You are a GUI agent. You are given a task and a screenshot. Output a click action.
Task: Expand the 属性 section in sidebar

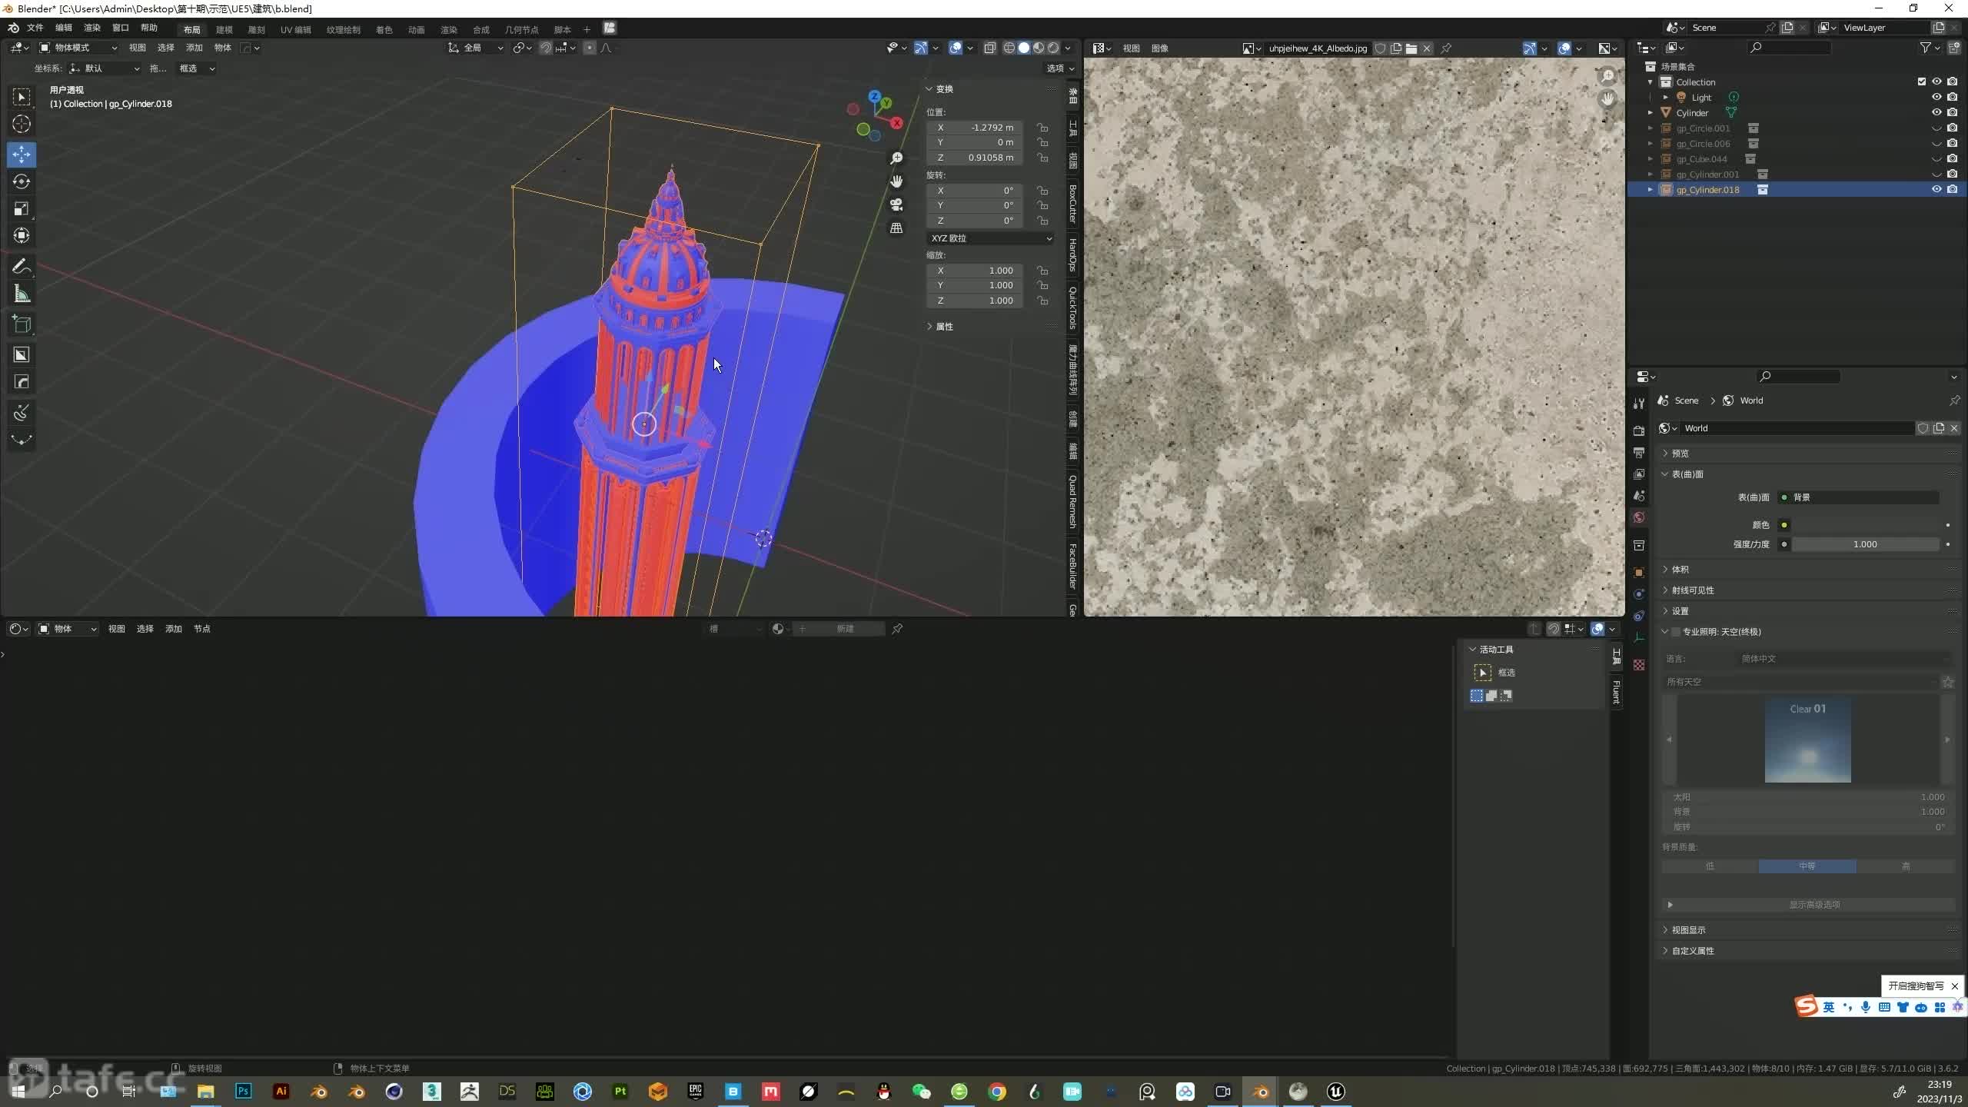click(x=945, y=327)
